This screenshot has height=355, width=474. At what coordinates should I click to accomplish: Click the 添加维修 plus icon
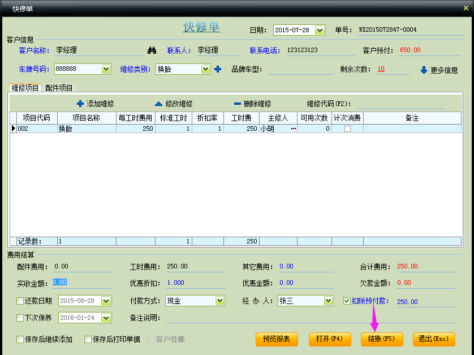(x=80, y=104)
